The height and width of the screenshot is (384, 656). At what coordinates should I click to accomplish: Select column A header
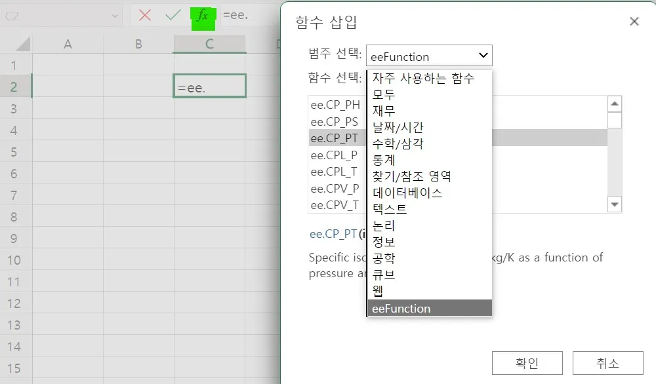(68, 44)
